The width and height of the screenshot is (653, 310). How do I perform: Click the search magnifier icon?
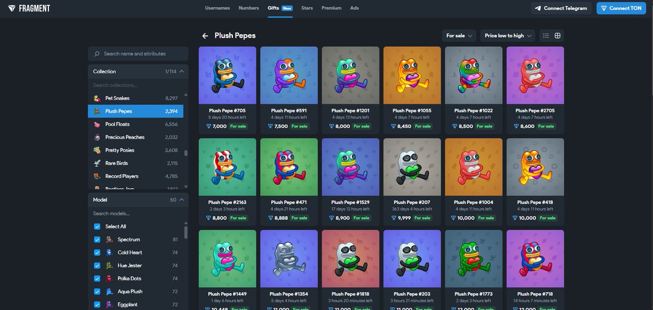tap(97, 54)
